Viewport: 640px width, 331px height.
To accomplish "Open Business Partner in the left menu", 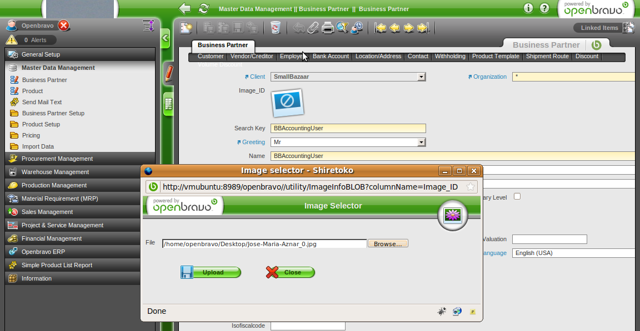I will coord(44,80).
